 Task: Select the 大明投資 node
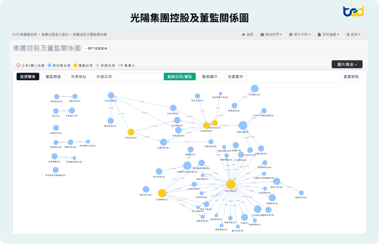point(258,209)
